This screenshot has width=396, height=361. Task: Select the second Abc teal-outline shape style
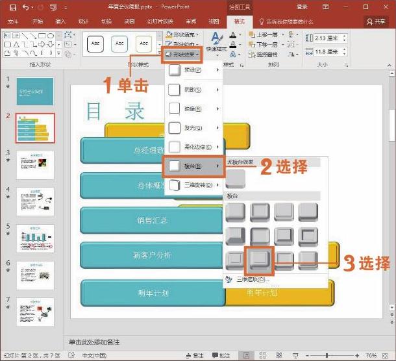coord(119,44)
